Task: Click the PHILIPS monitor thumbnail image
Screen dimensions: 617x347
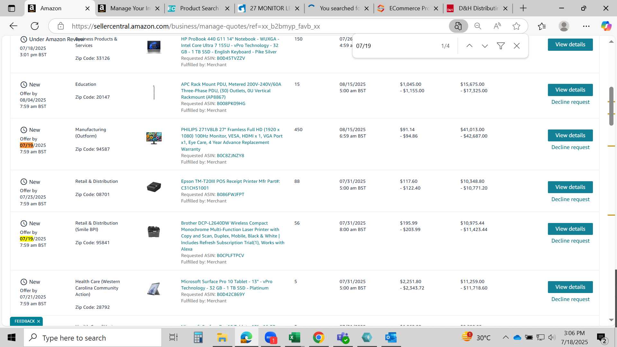Action: (x=154, y=138)
